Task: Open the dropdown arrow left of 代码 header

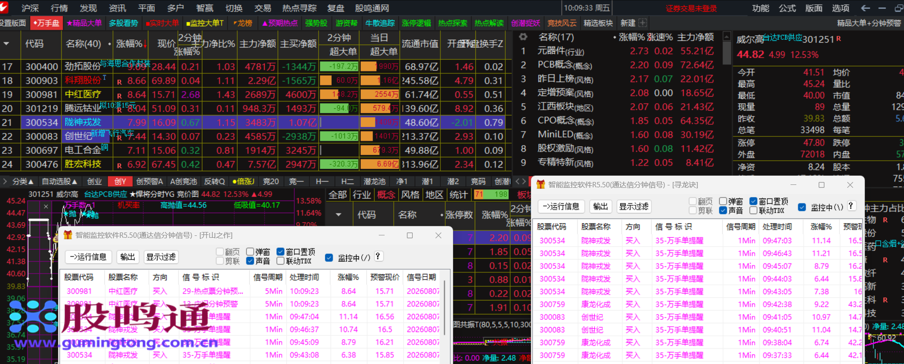Action: [6, 44]
